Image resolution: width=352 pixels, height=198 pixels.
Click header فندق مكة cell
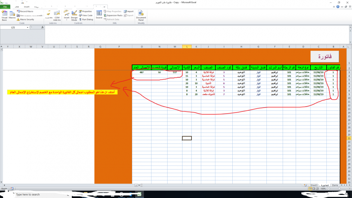[241, 68]
